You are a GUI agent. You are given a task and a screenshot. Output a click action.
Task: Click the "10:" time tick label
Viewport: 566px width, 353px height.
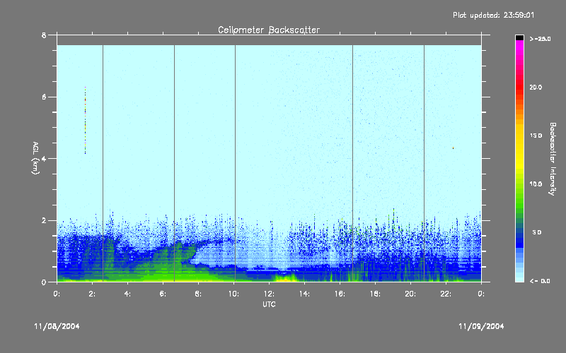(233, 294)
